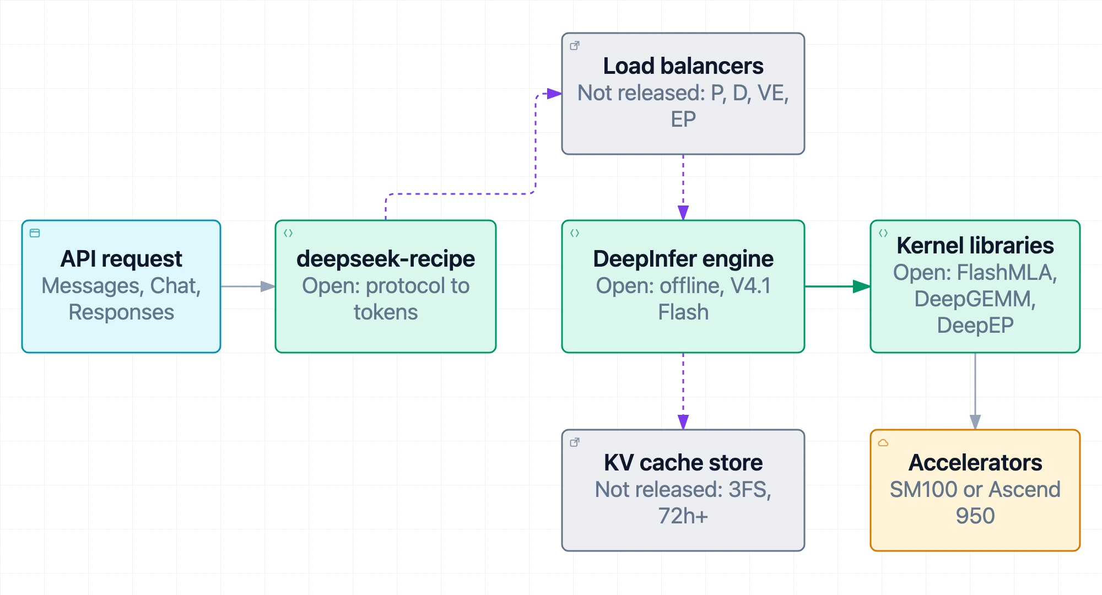The image size is (1102, 595).
Task: Select the Accelerators title
Action: [975, 463]
